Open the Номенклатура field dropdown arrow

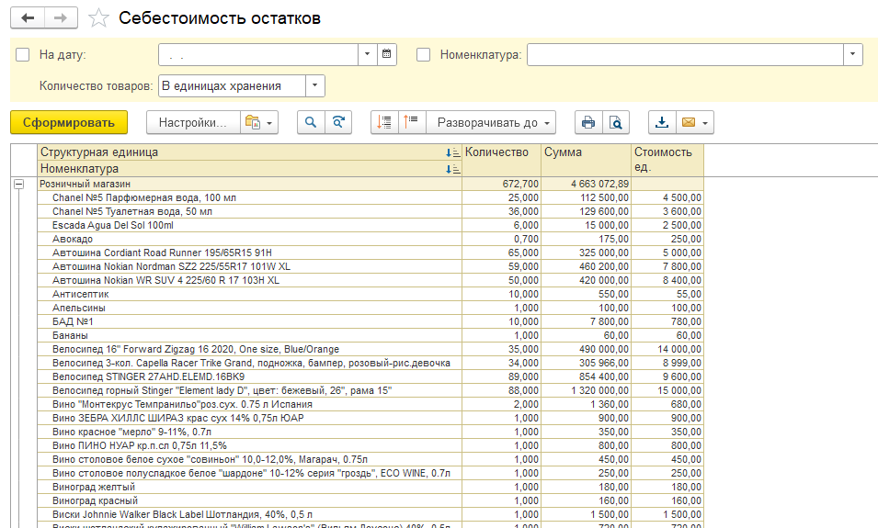pos(853,54)
